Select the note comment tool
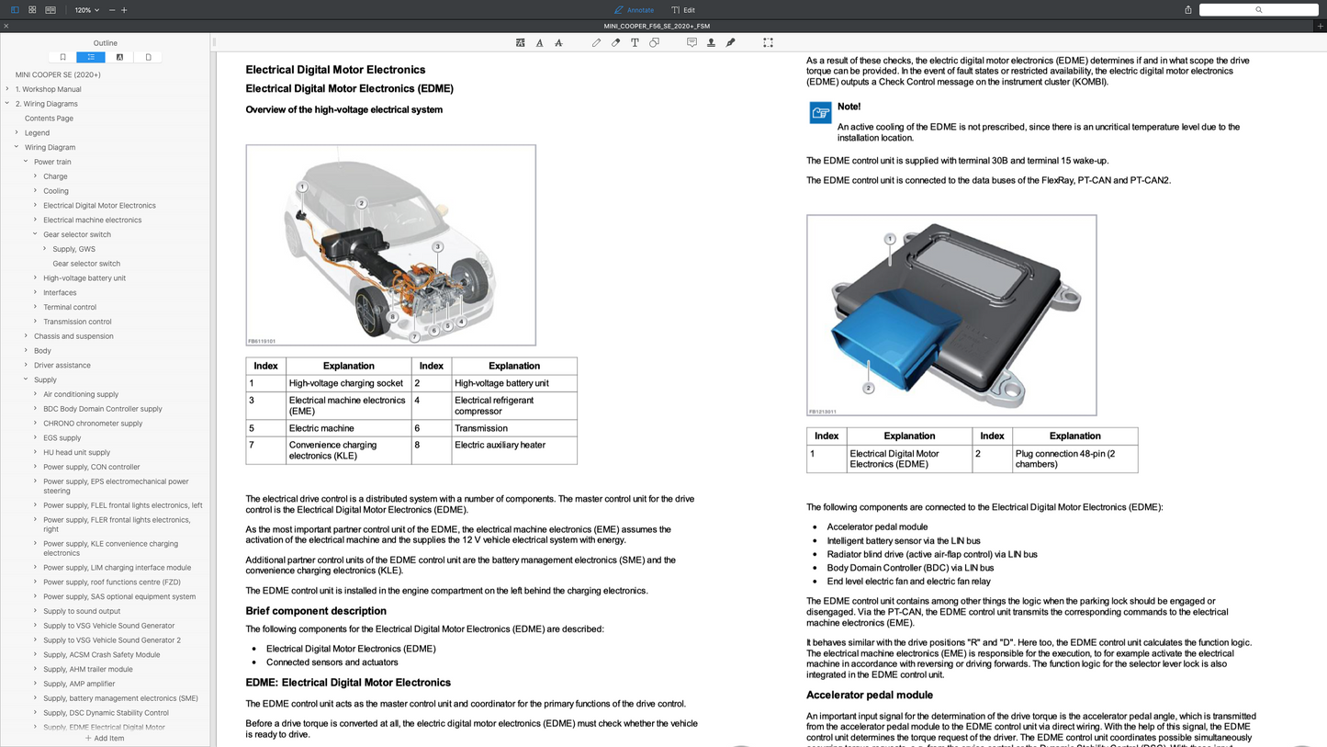The image size is (1327, 747). [x=692, y=42]
